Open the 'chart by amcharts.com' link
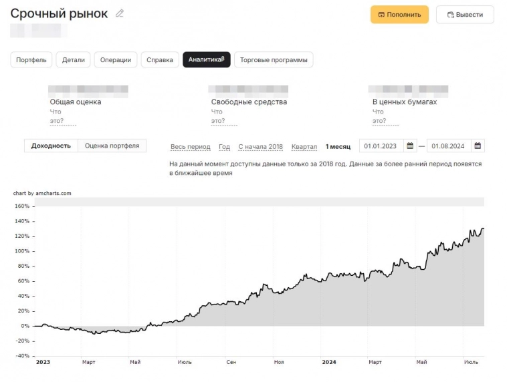Image resolution: width=507 pixels, height=382 pixels. click(42, 193)
